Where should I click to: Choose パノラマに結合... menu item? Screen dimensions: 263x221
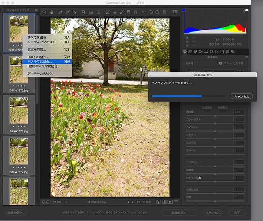(47, 62)
